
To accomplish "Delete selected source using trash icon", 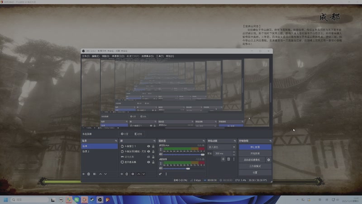I will (x=127, y=174).
